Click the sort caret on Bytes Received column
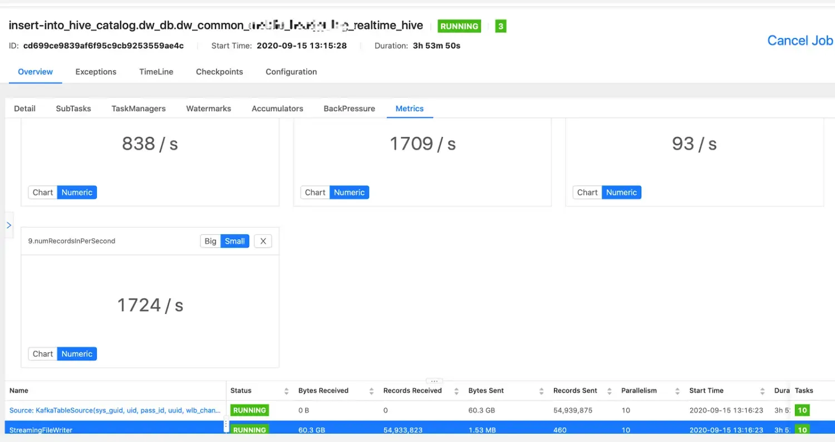835x442 pixels. [371, 390]
